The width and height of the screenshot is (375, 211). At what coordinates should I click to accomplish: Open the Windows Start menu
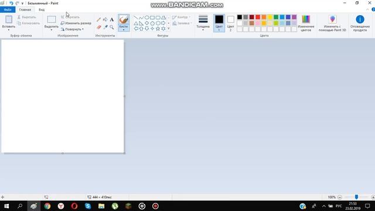point(6,206)
